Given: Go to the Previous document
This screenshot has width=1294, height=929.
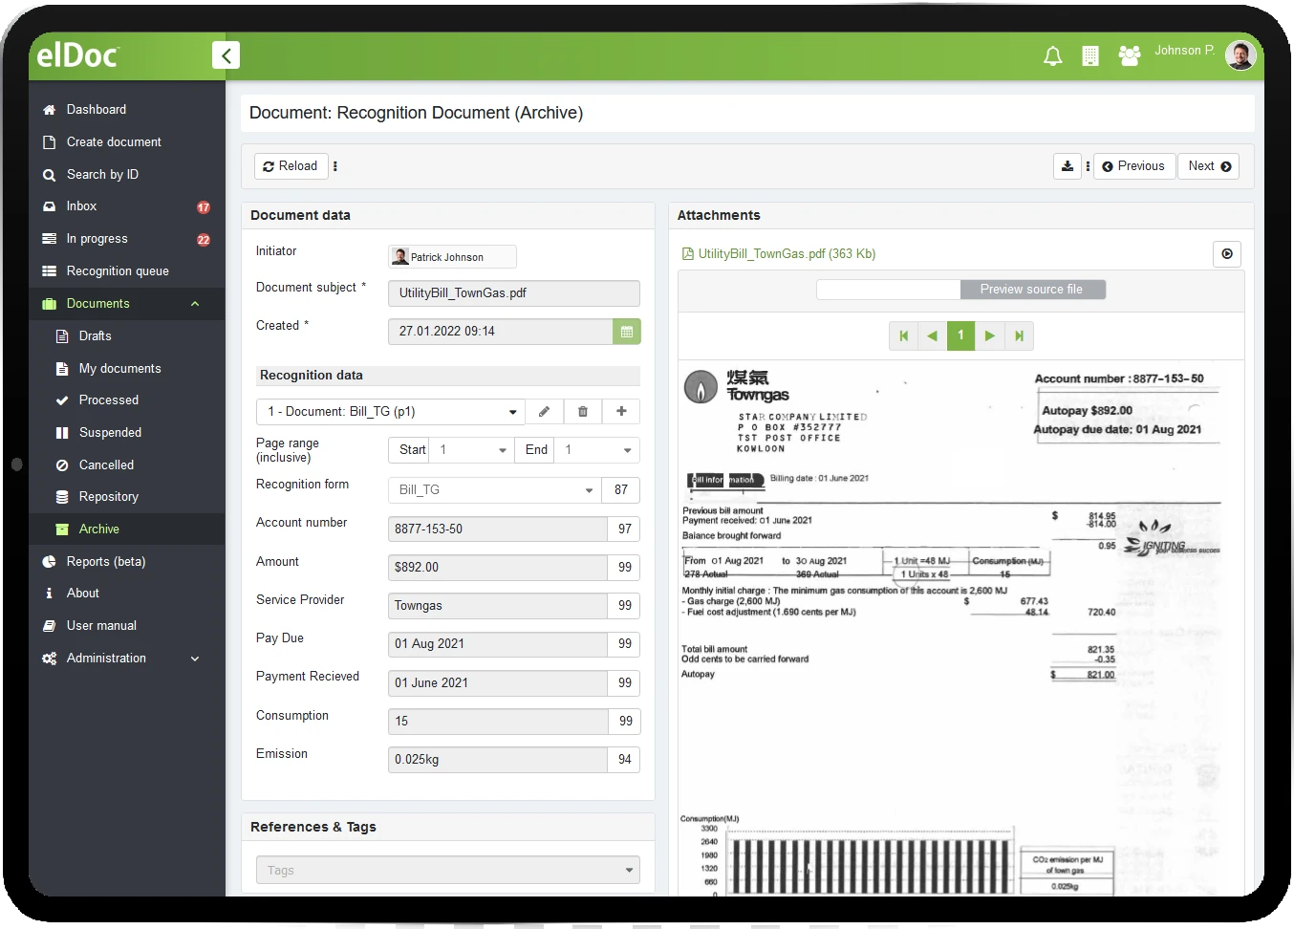Looking at the screenshot, I should point(1134,166).
